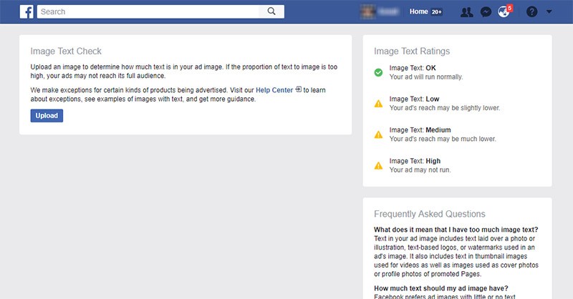Click the 20+ badge next to Home

coord(436,12)
